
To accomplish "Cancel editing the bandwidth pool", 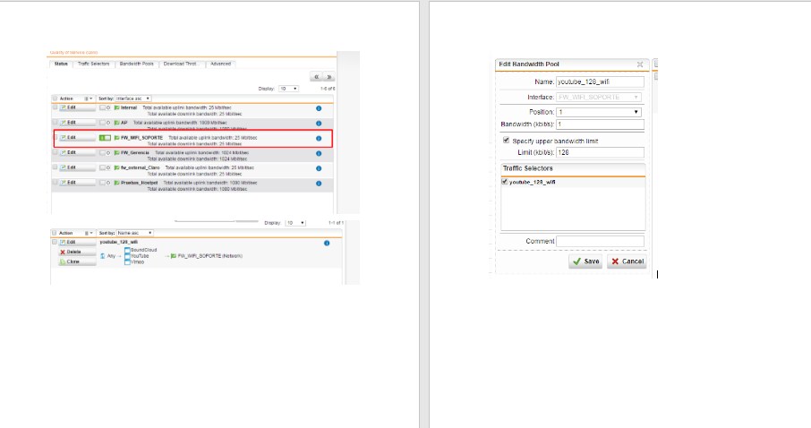I will [x=627, y=261].
